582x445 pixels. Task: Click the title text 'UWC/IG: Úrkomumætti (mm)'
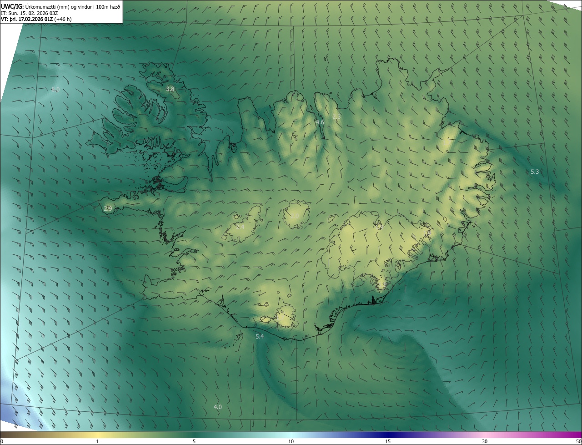[x=36, y=7]
